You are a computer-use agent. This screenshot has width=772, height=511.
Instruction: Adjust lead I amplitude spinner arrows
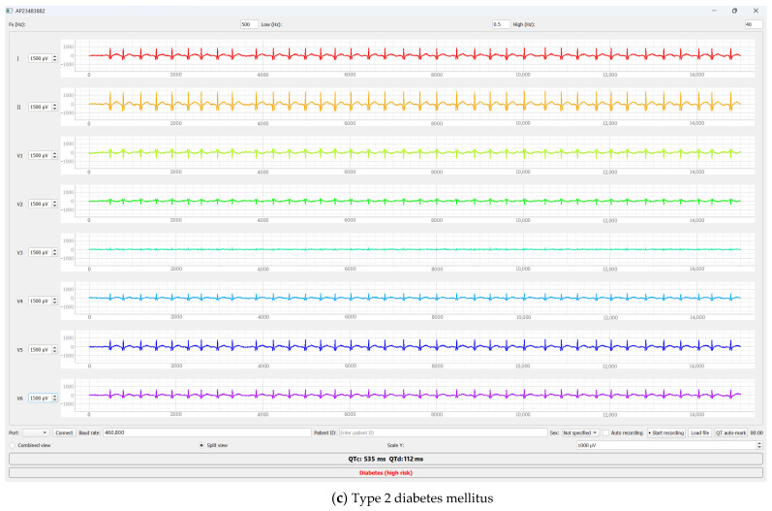coord(54,58)
